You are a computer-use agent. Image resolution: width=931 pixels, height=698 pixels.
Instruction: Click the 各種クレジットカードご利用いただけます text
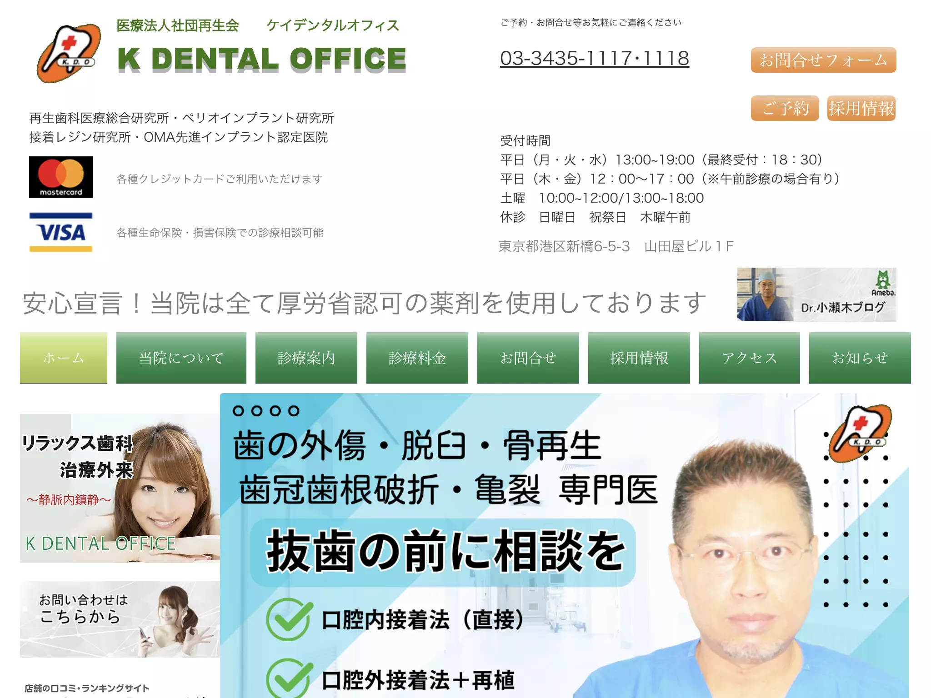point(220,179)
